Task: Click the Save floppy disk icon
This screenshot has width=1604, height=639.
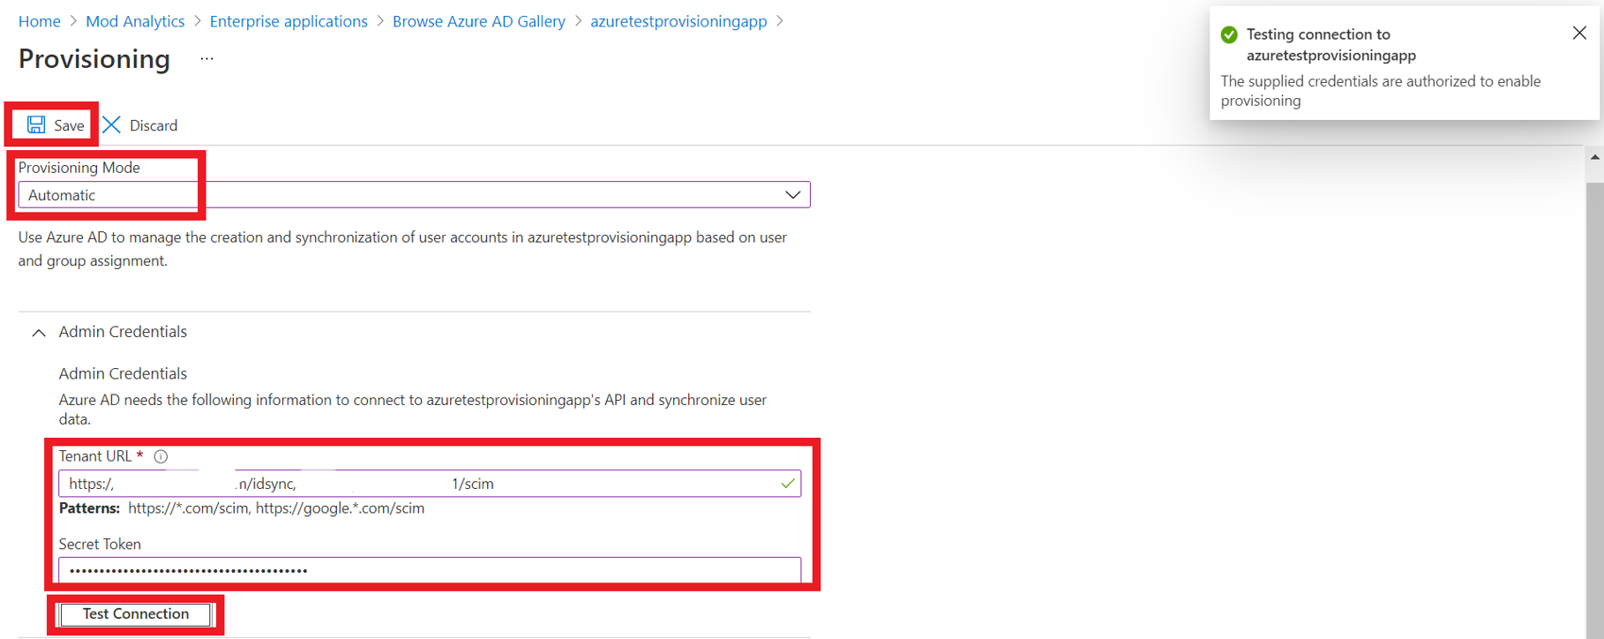Action: point(36,124)
